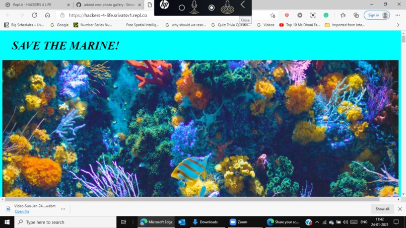Open the Number Series bookmark

[x=93, y=25]
